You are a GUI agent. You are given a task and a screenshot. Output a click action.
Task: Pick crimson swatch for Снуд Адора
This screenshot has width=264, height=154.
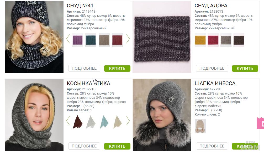[x=213, y=40]
